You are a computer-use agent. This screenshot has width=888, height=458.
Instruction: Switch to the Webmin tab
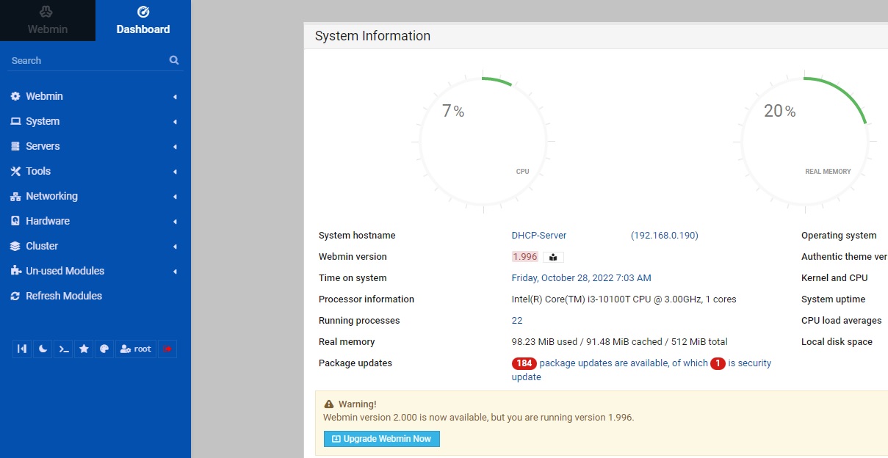(x=48, y=21)
